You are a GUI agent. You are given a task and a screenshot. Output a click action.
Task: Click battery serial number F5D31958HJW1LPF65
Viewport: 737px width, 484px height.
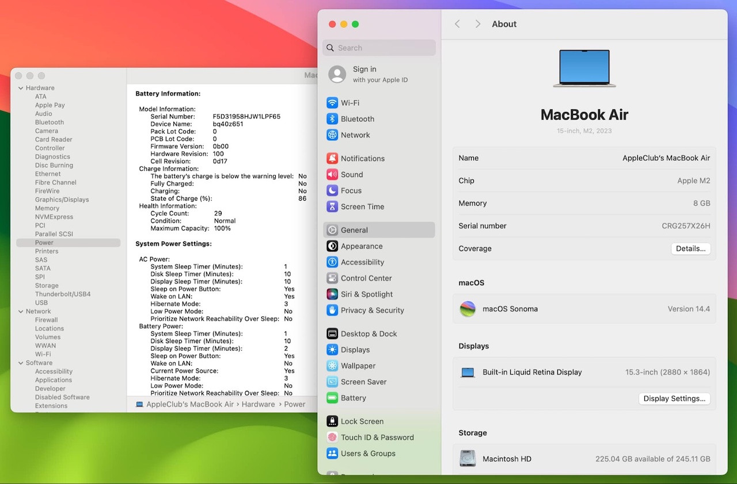tap(246, 117)
